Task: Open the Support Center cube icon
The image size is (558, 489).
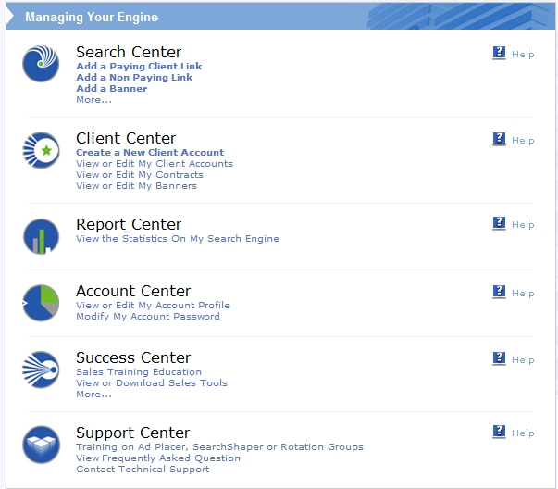Action: (41, 444)
